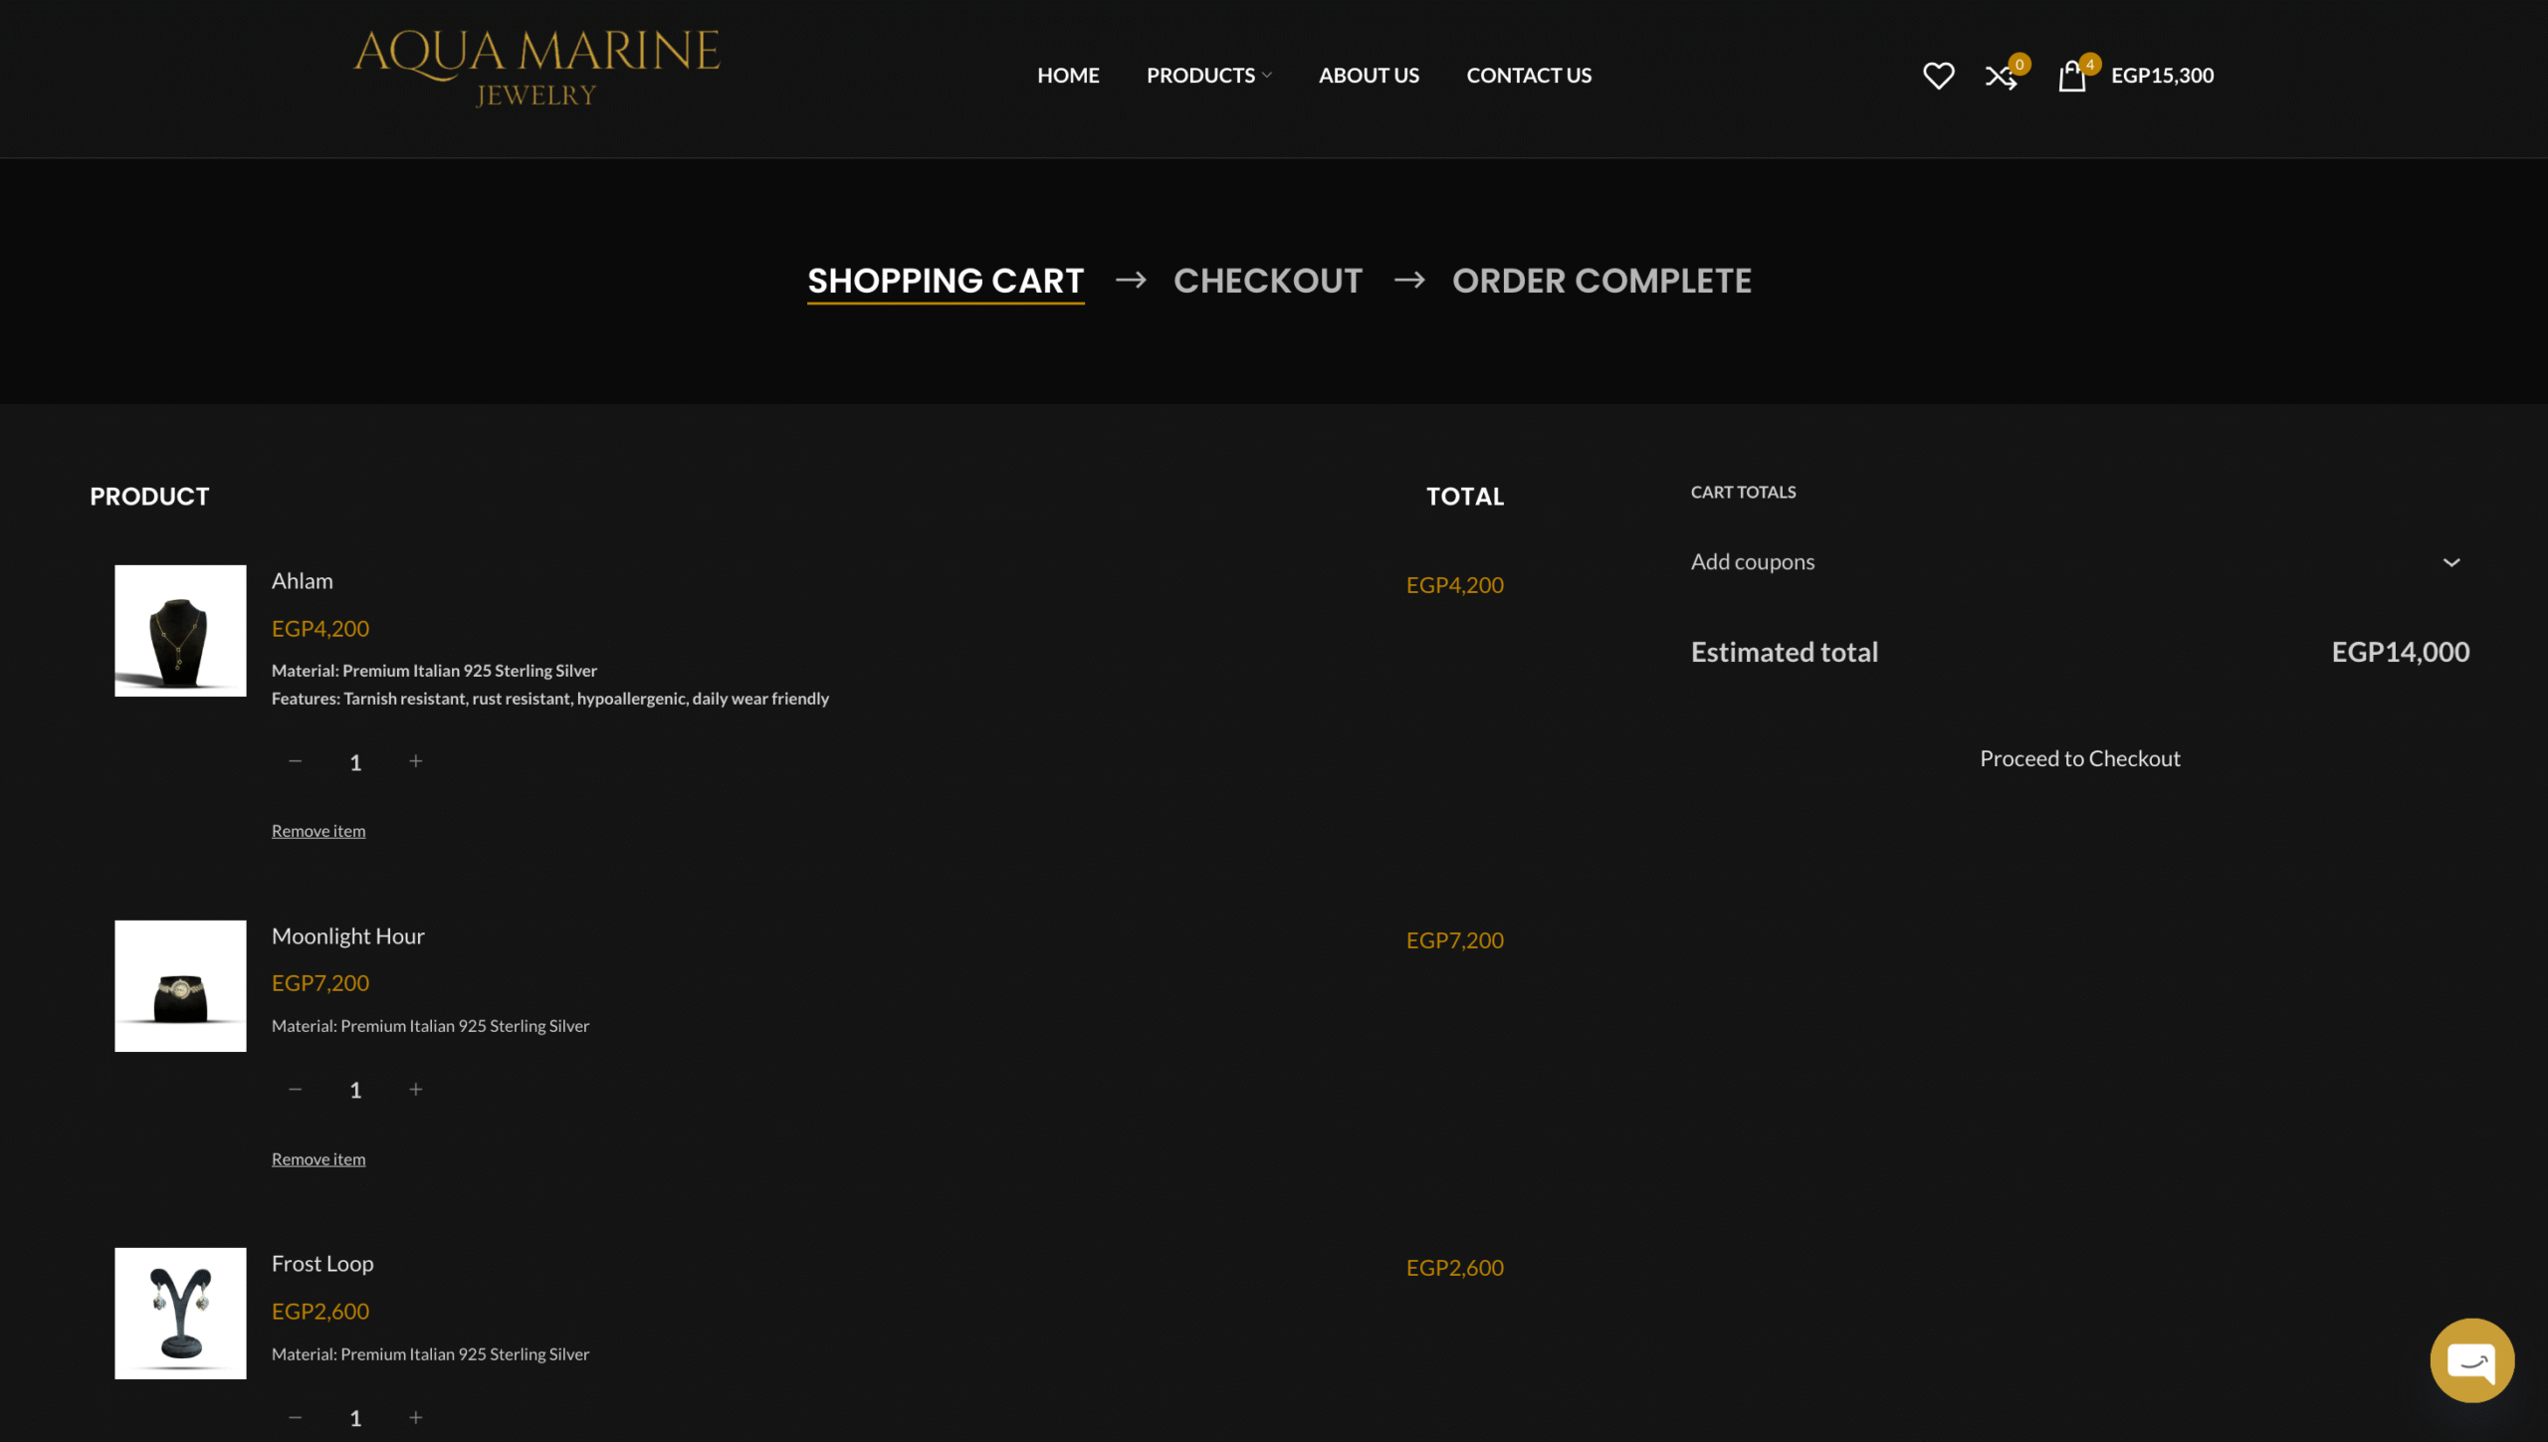Go to the Home page

click(1068, 76)
